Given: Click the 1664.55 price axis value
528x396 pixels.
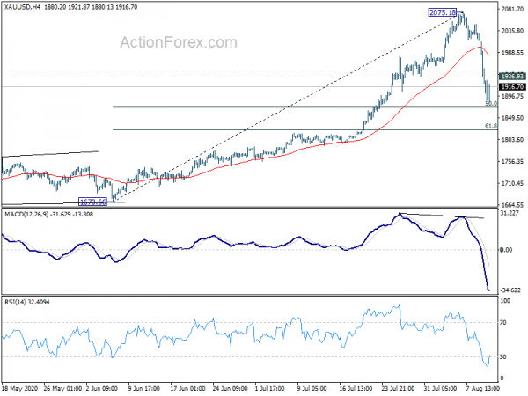Looking at the screenshot, I should tap(512, 205).
